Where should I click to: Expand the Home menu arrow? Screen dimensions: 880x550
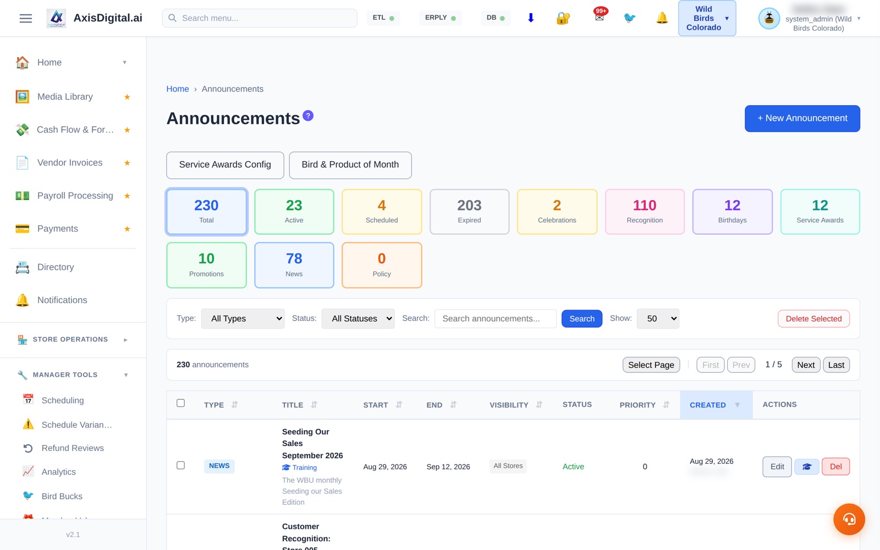(x=125, y=63)
